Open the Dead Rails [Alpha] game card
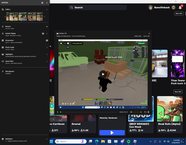The height and width of the screenshot is (145, 186). pos(170,115)
